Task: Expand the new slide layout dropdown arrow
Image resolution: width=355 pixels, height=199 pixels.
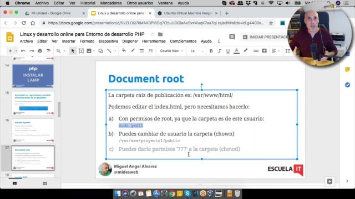Action: pos(16,51)
